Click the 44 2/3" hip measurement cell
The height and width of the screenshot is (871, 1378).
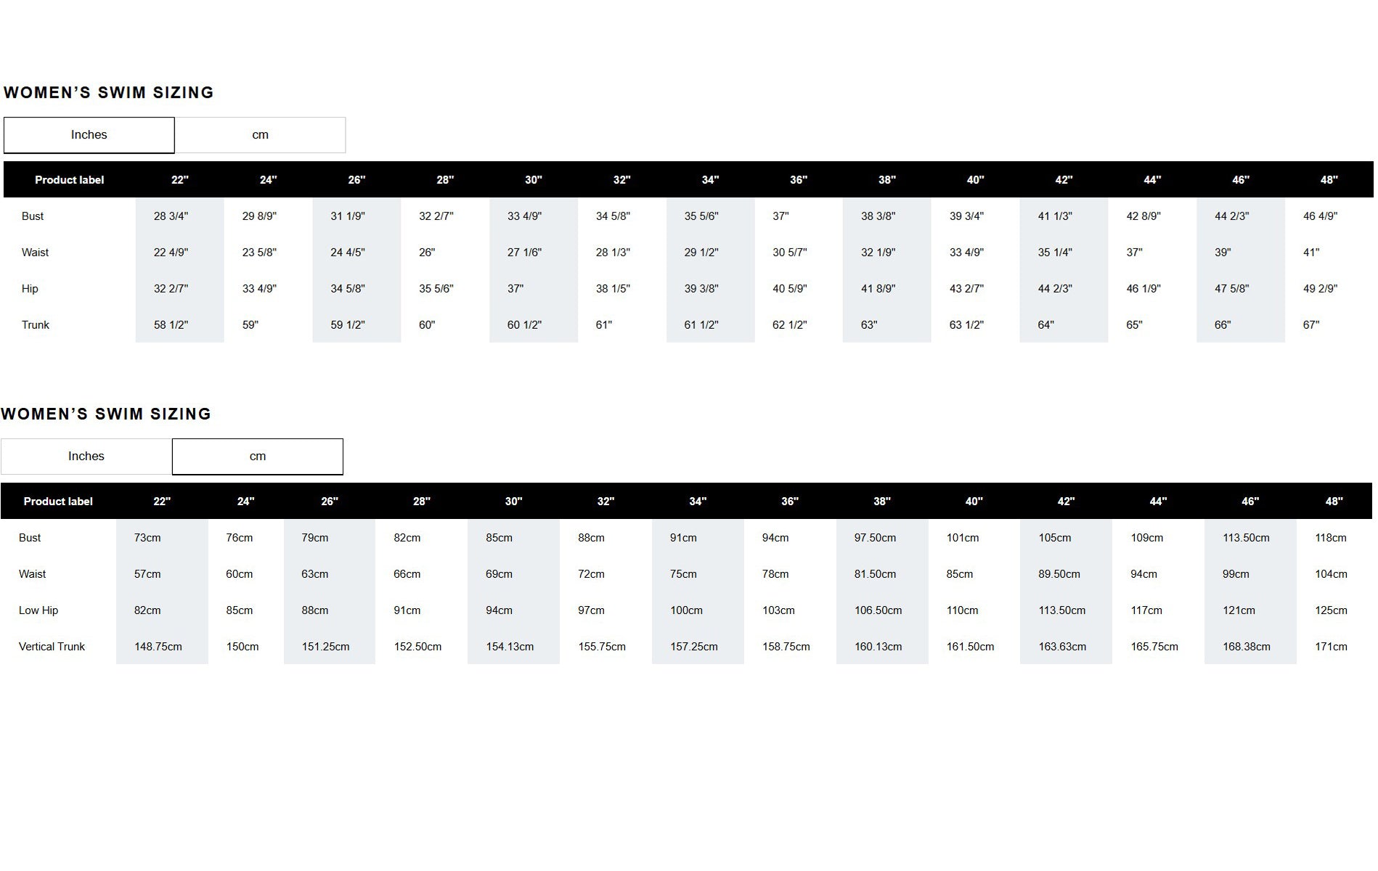(1055, 289)
